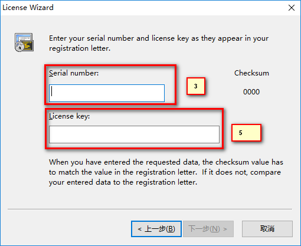Screen dimensions: 301x246
Task: Click the License Wizard title bar text
Action: (28, 8)
